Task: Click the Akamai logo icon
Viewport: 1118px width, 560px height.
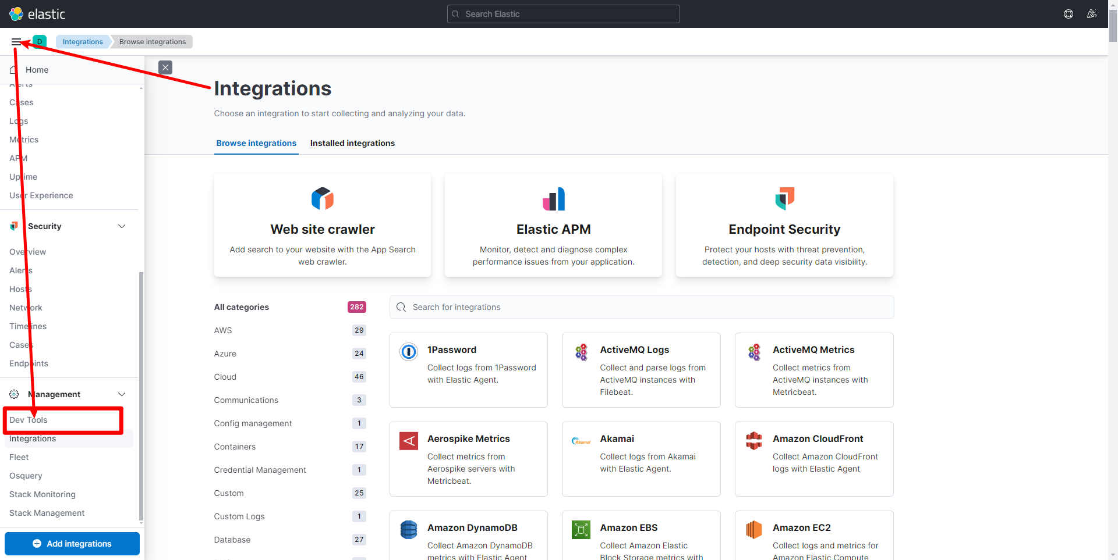Action: click(x=581, y=441)
